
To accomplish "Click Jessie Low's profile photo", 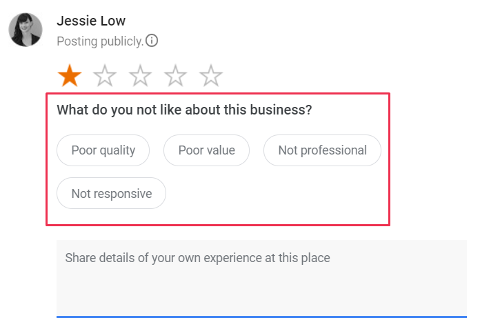I will pos(25,30).
